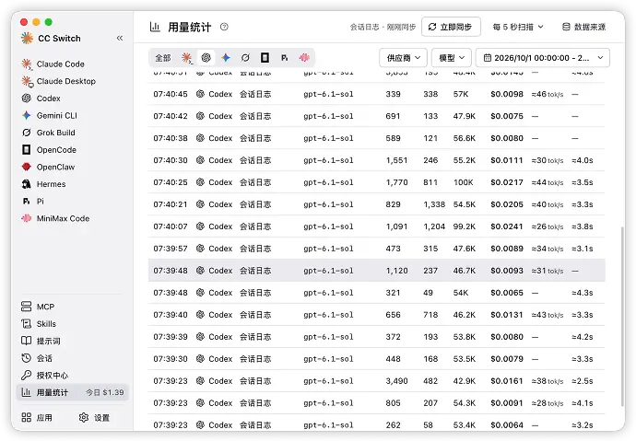Click the 3,490 input tokens cell
The height and width of the screenshot is (441, 636).
[x=396, y=381]
